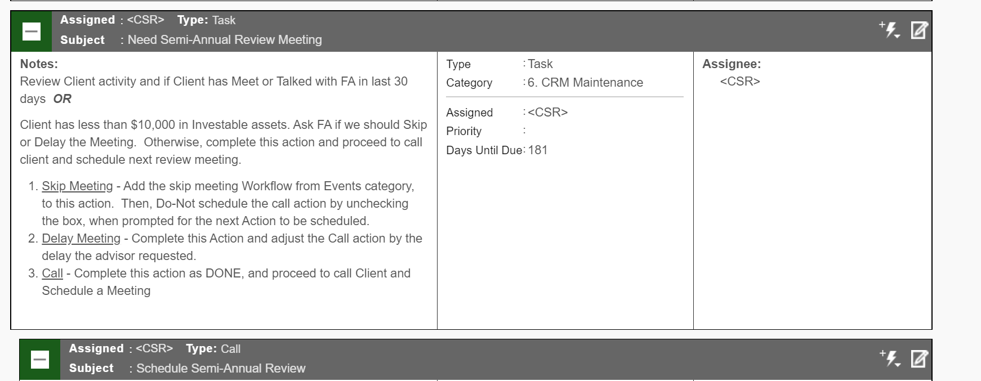Click the Type: Call label in header
The width and height of the screenshot is (981, 381).
point(213,349)
